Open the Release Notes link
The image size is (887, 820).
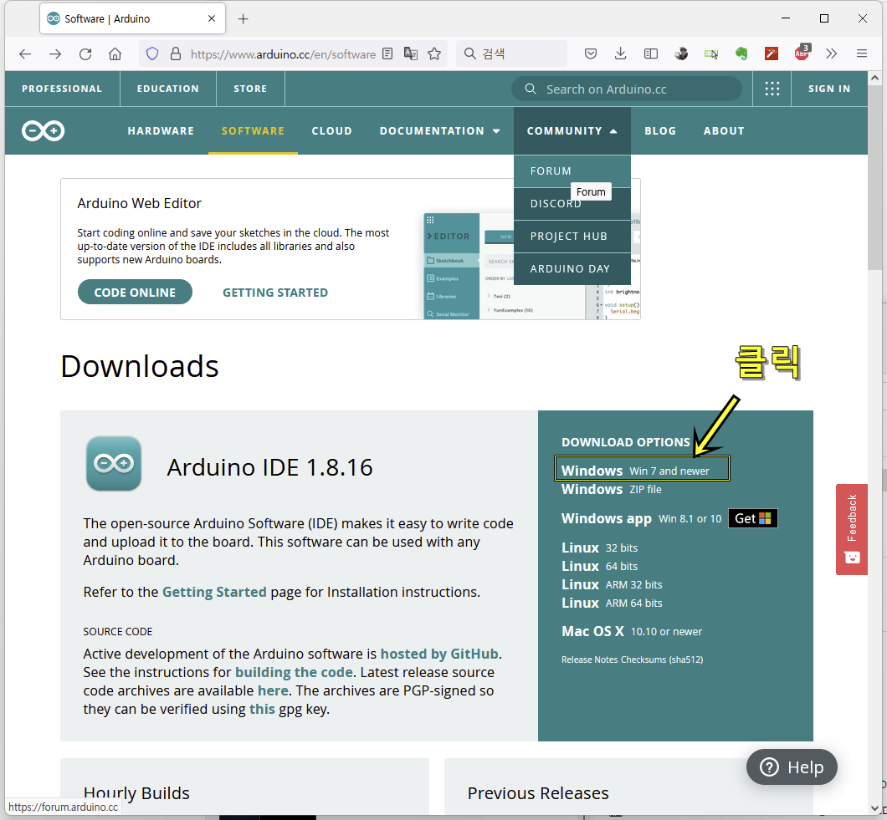(x=589, y=660)
